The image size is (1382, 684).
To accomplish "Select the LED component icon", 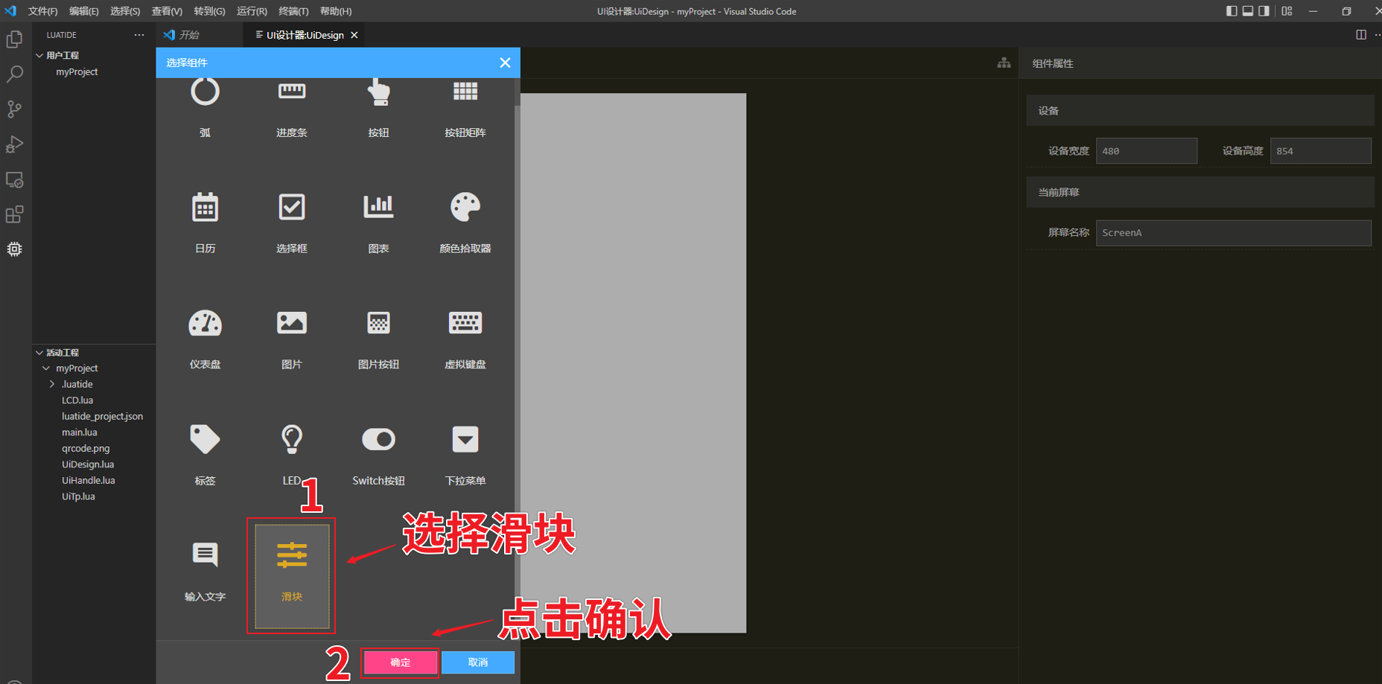I will point(291,439).
